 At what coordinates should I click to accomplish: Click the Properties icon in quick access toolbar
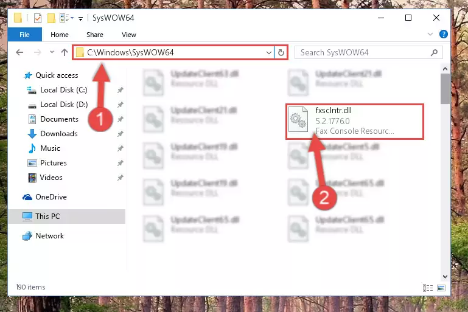[x=38, y=18]
